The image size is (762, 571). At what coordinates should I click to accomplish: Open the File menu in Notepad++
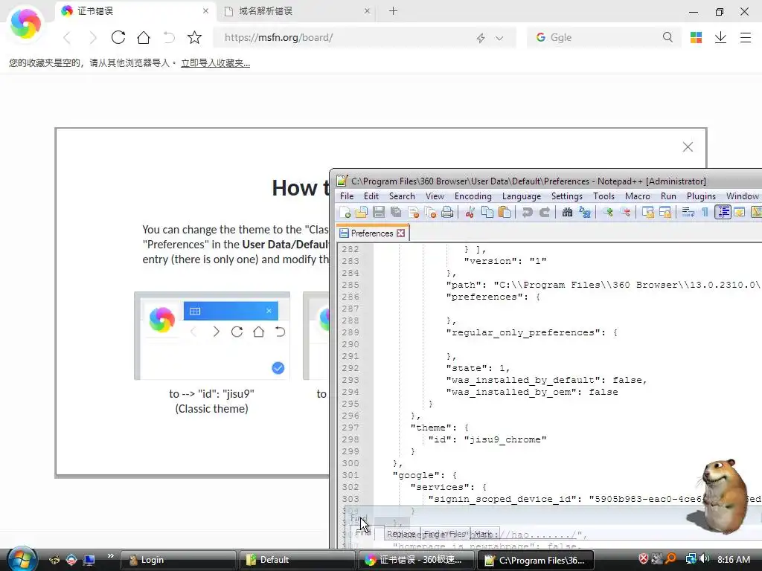347,196
